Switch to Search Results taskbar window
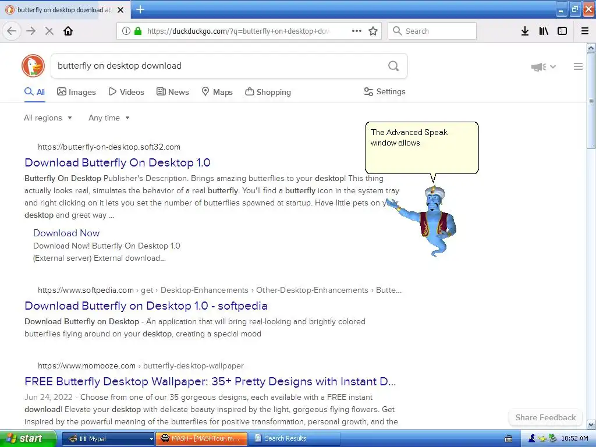Screen dimensions: 596x447 (x=295, y=439)
